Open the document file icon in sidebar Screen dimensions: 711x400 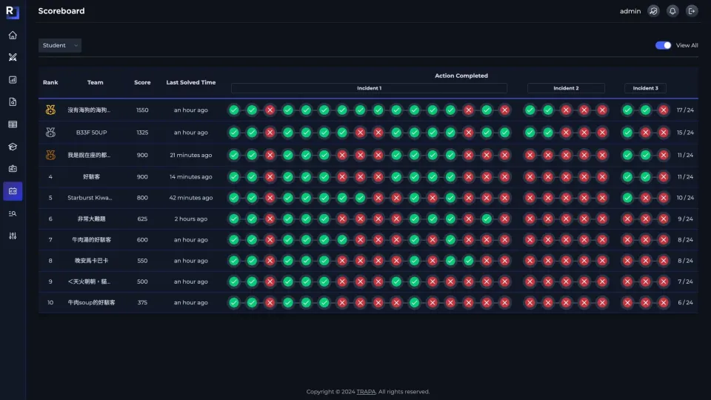(x=13, y=101)
